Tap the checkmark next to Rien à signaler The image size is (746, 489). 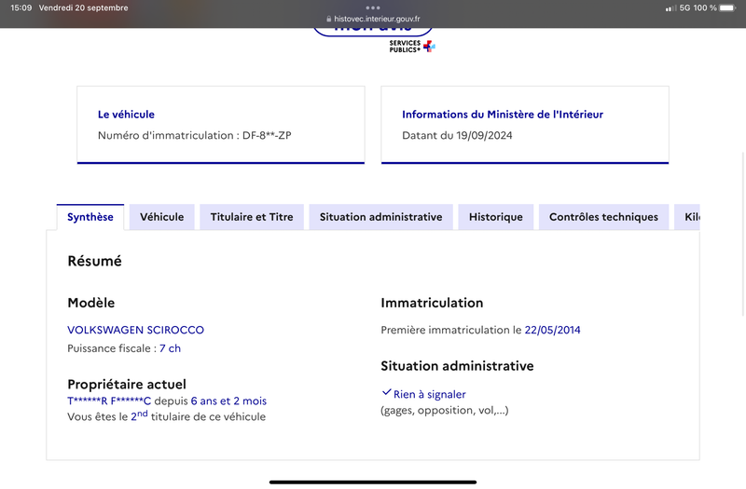(386, 392)
